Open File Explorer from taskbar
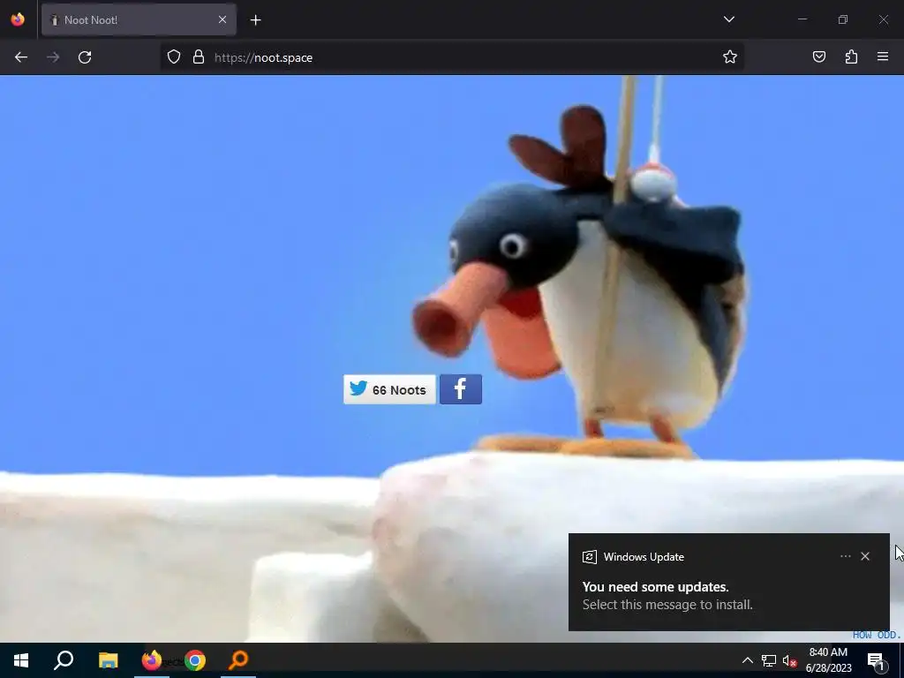904x678 pixels. (x=108, y=660)
